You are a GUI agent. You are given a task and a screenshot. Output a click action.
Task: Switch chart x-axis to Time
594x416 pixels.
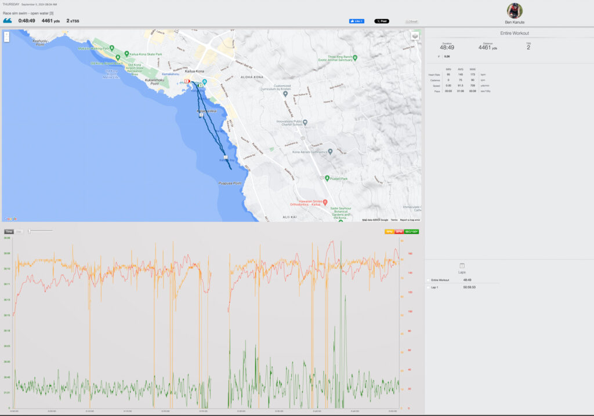(x=9, y=231)
